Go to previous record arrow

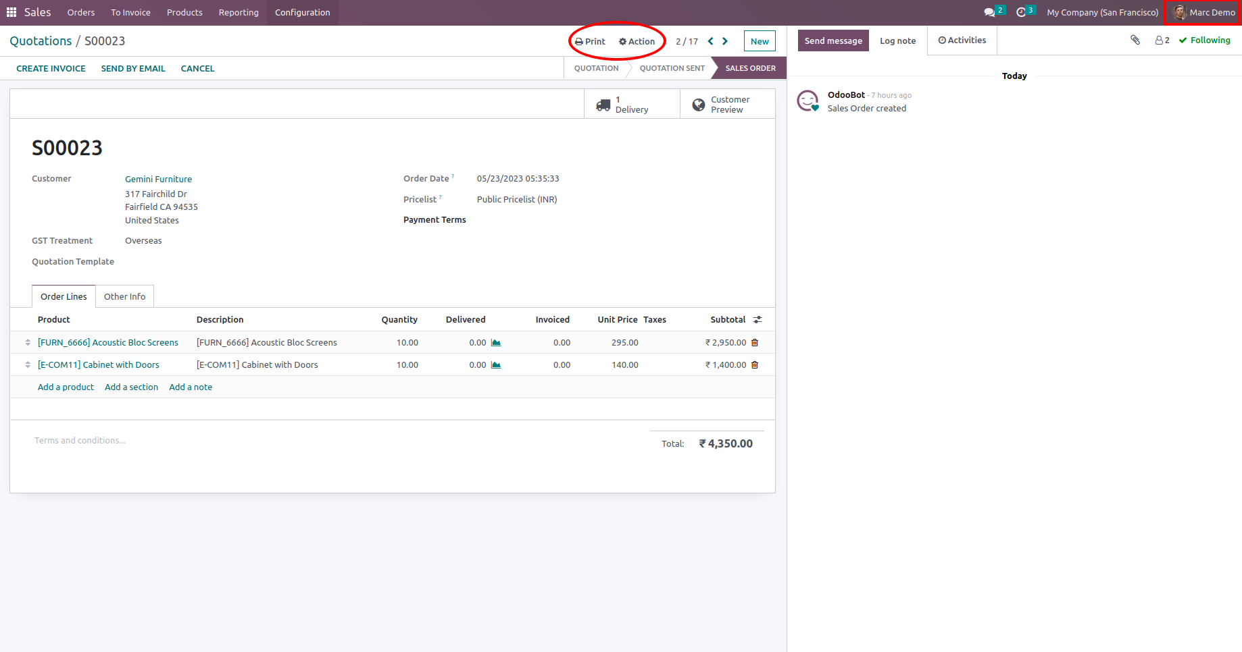coord(710,41)
